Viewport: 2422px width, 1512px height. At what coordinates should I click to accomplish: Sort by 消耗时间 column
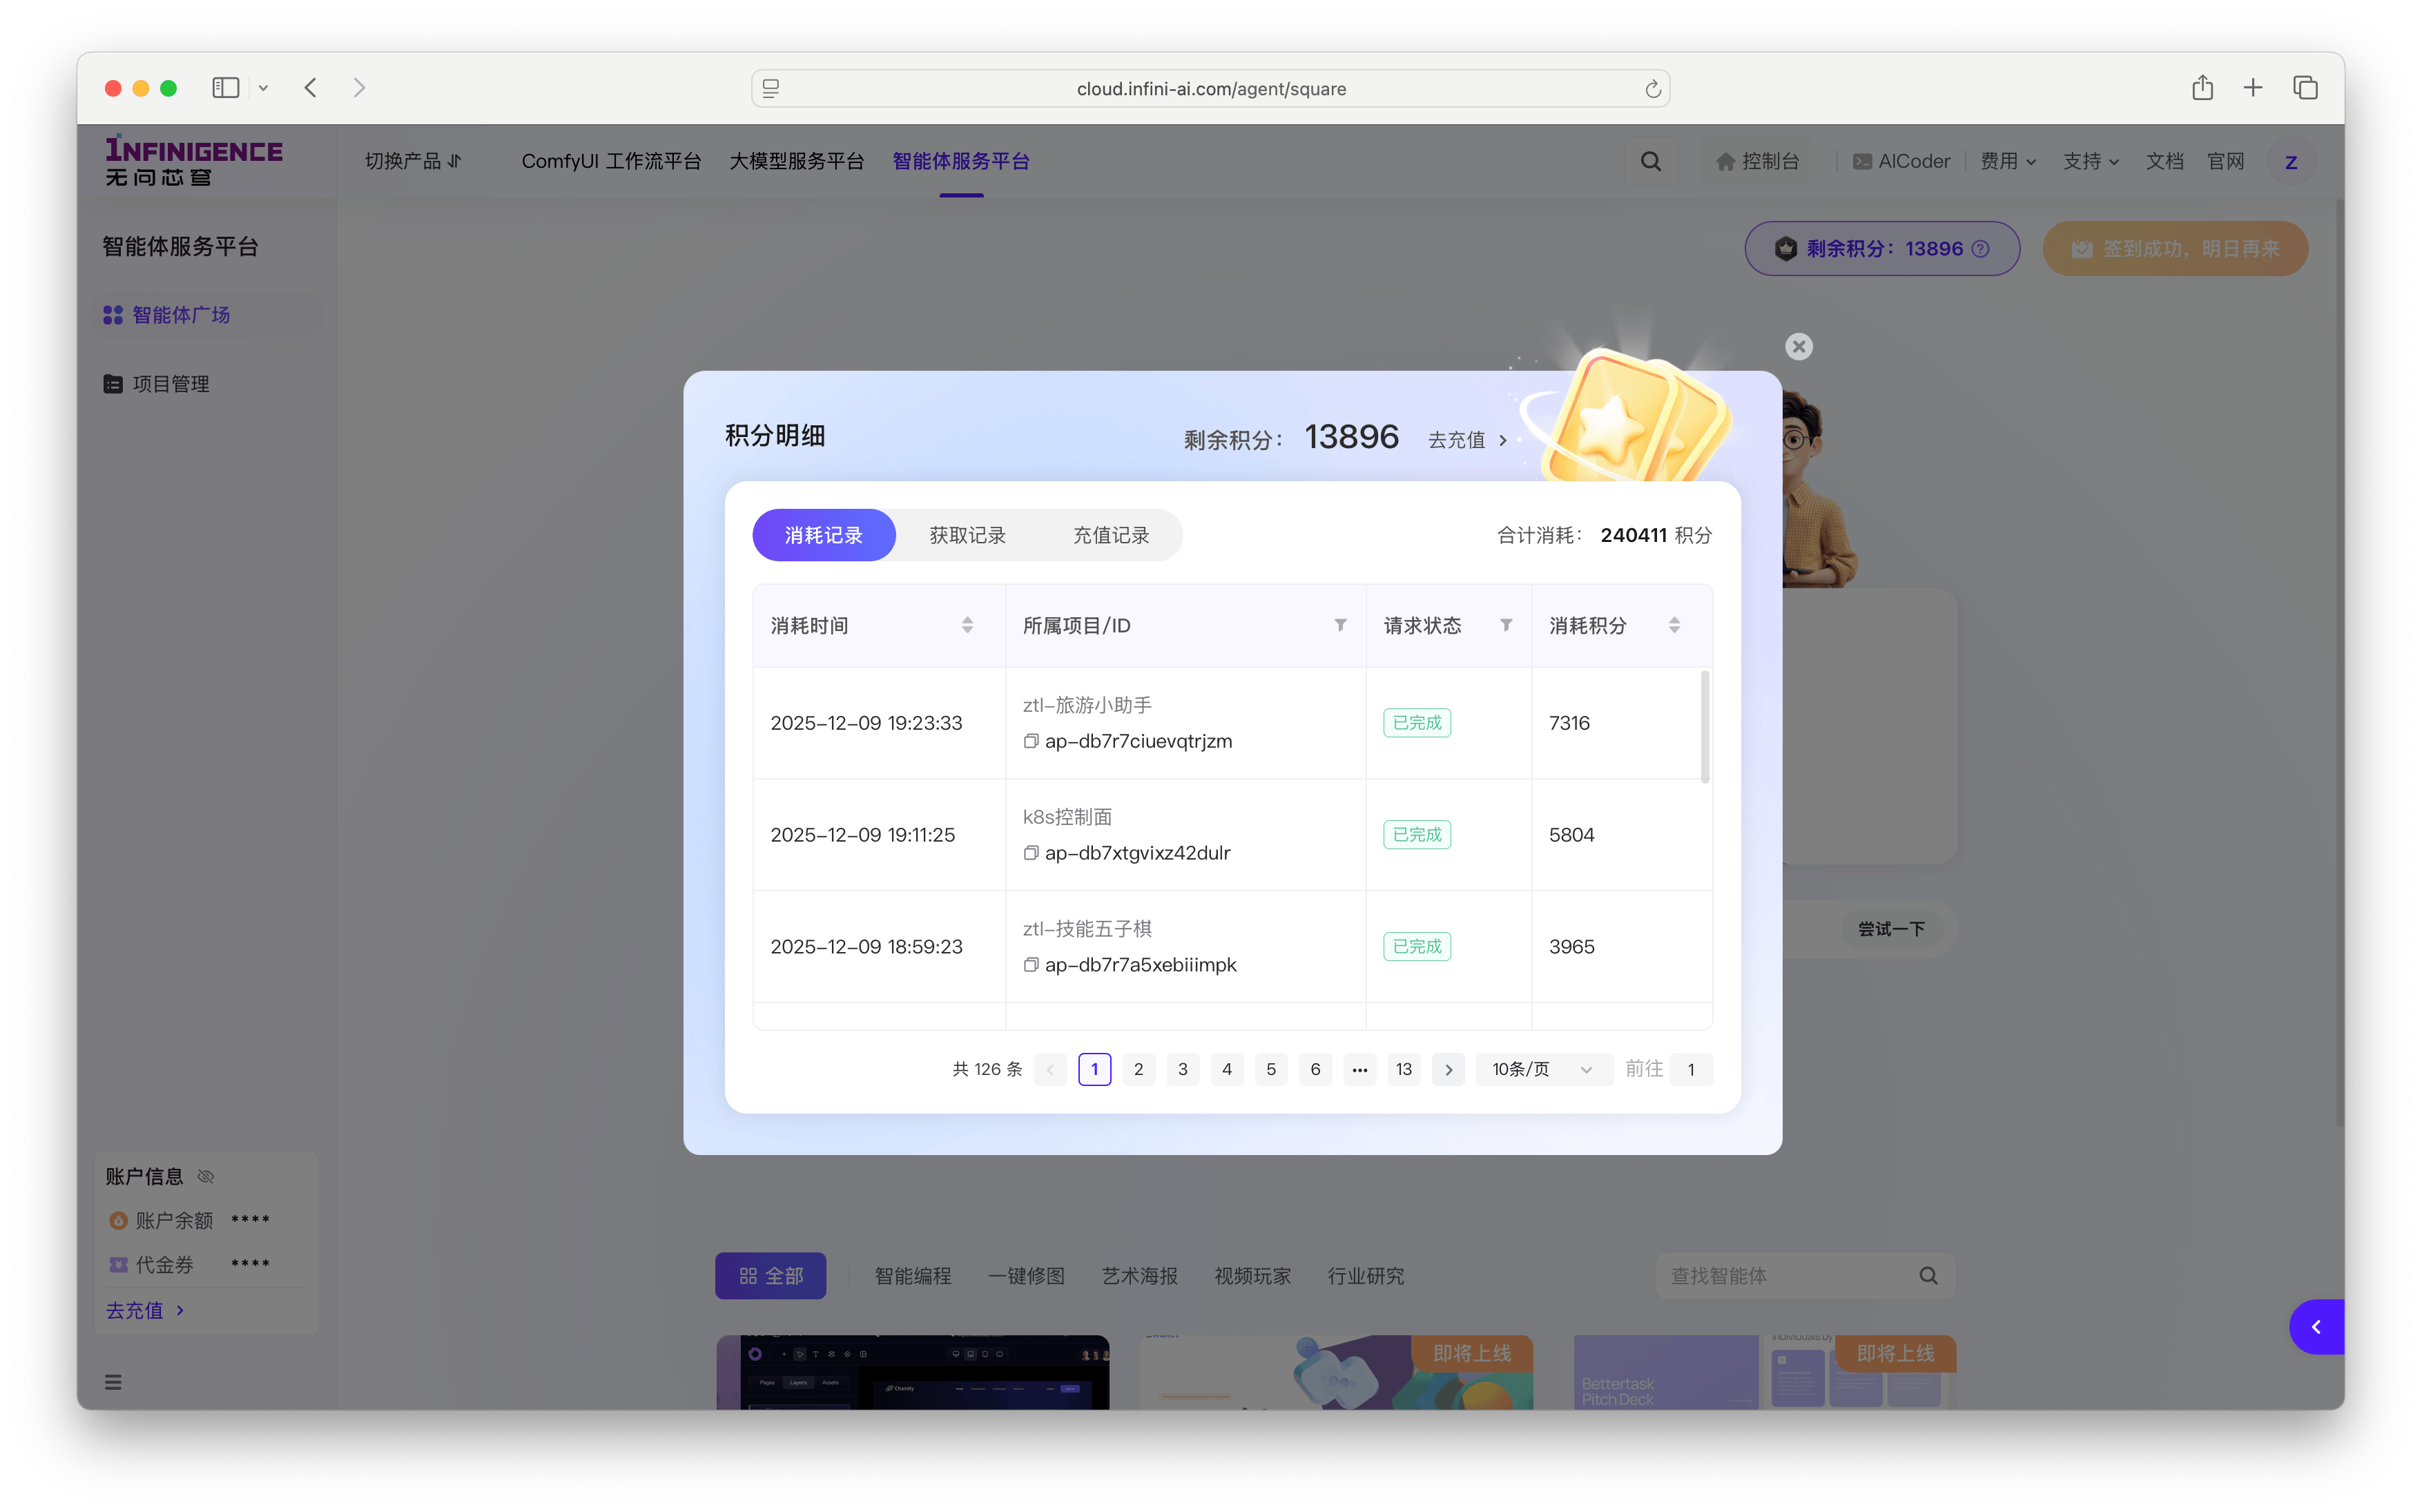tap(967, 625)
